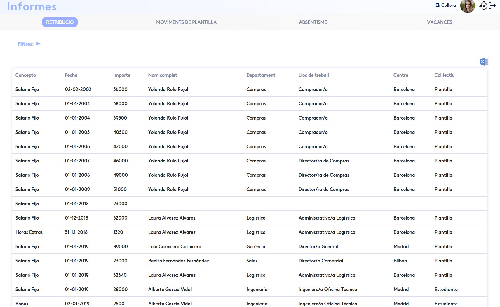This screenshot has height=307, width=500.
Task: Click the Col·lectiu column header
Action: point(444,75)
